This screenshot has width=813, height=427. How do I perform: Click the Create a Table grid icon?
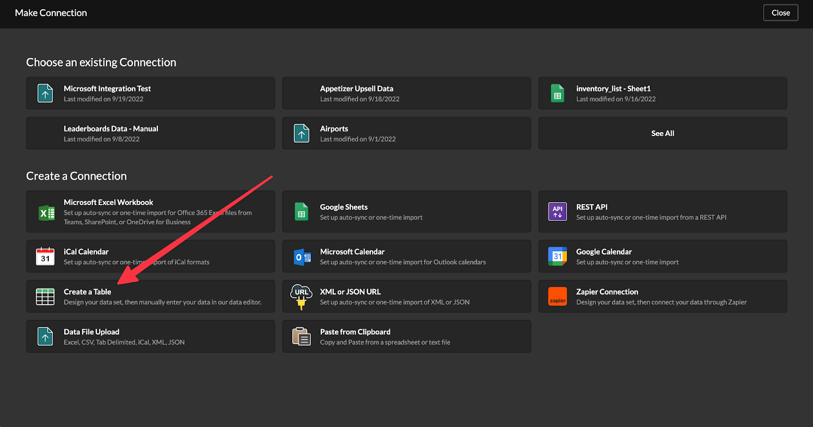coord(45,297)
